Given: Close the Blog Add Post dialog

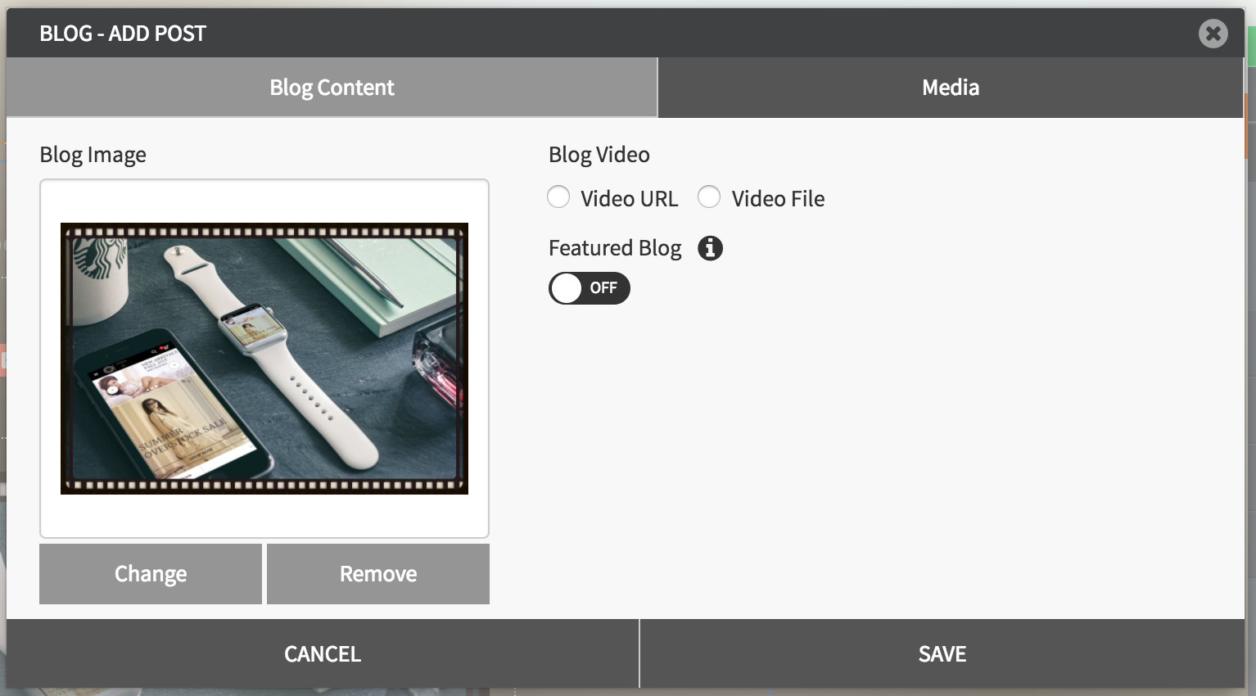Looking at the screenshot, I should [x=1213, y=34].
